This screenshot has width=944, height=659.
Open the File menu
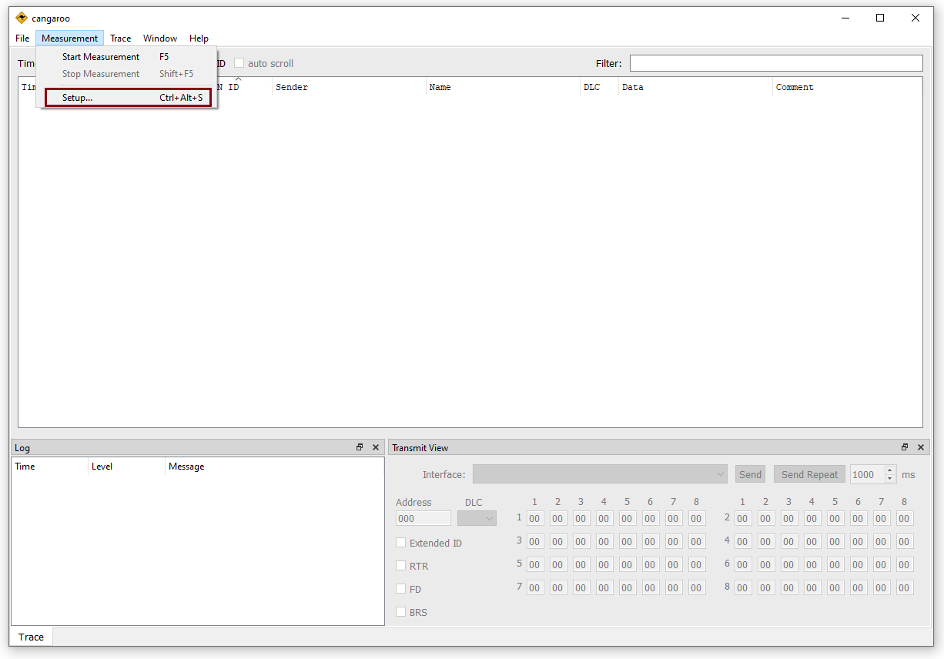[x=22, y=38]
